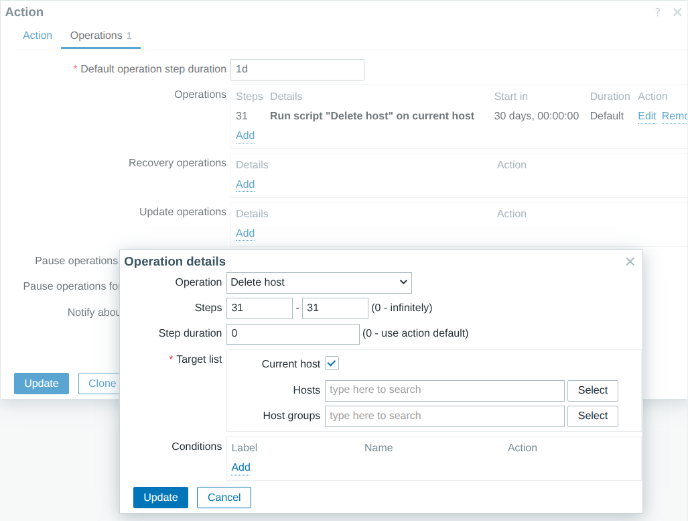Add an update operation

[245, 233]
